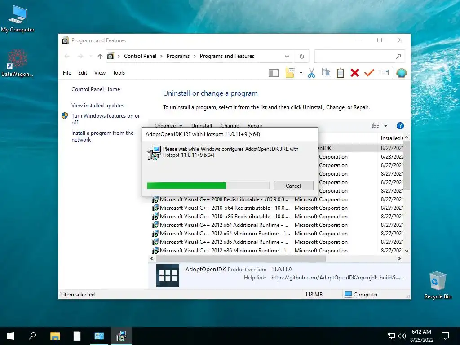Open the Recycle Bin desktop icon
The height and width of the screenshot is (345, 460).
(x=438, y=285)
